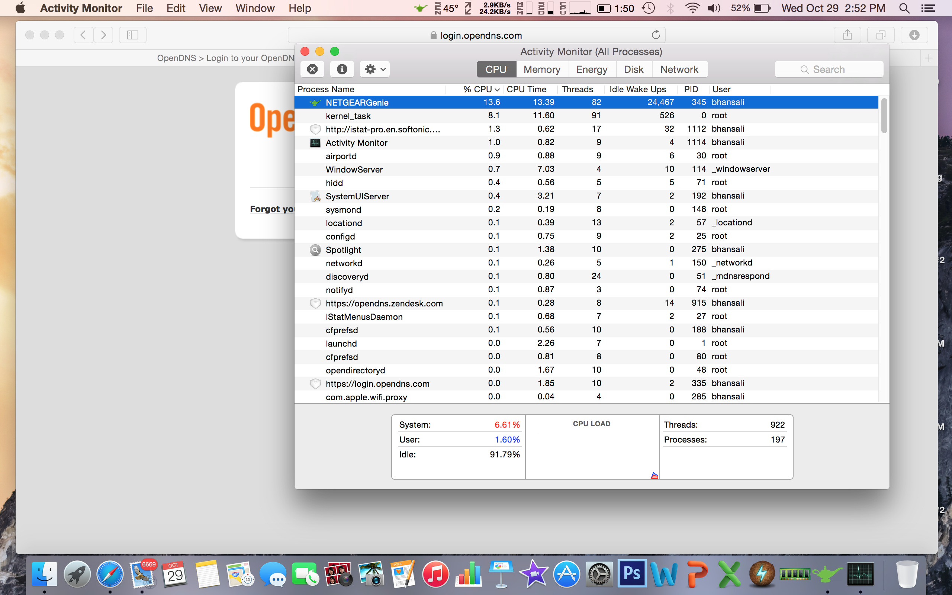
Task: Select the kernel_task process row
Action: 348,116
